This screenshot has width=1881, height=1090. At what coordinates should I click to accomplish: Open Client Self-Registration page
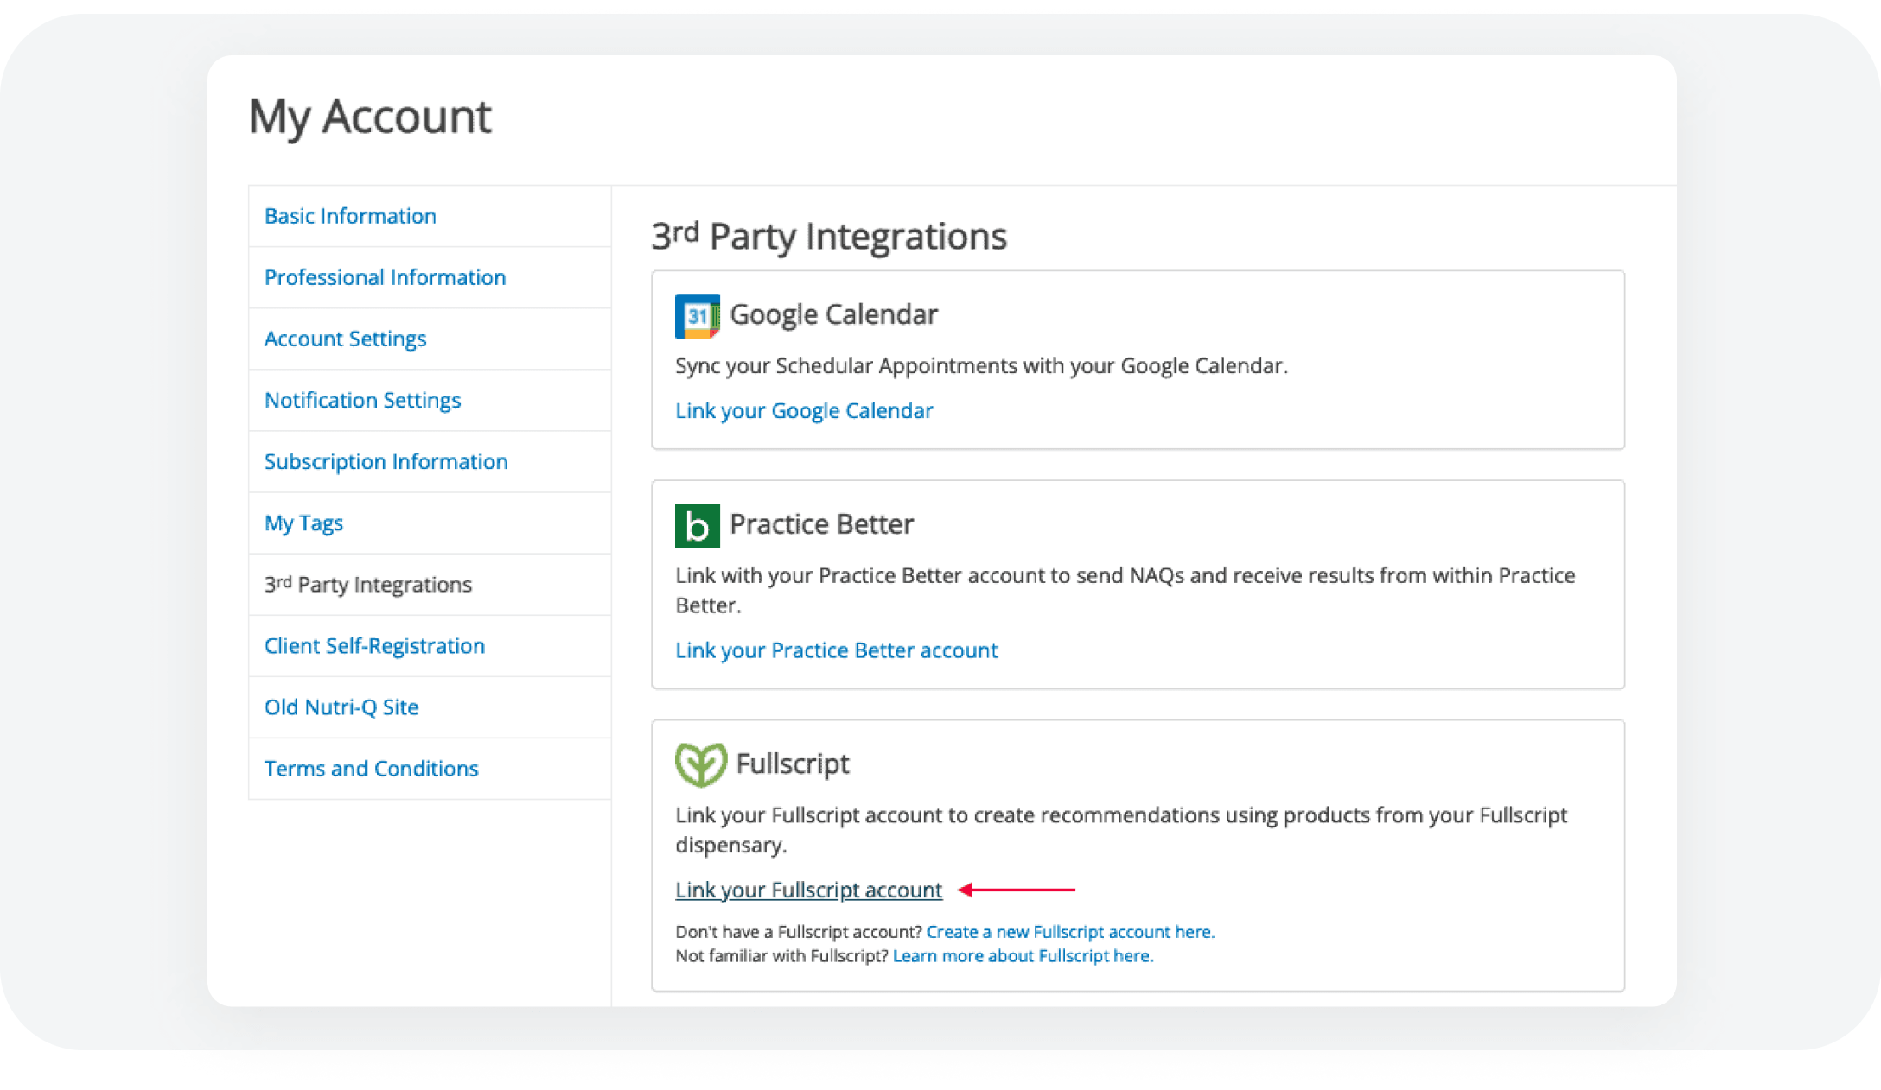[x=374, y=646]
